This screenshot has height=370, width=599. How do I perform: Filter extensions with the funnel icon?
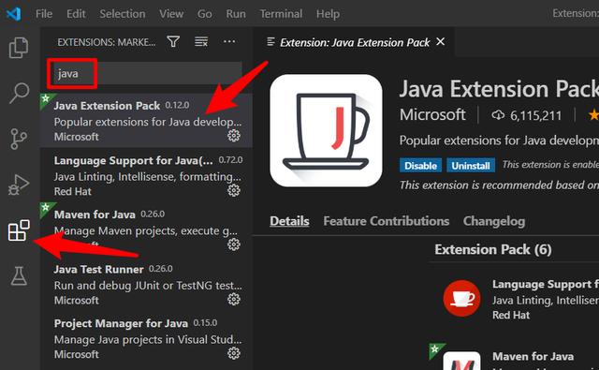[x=173, y=41]
